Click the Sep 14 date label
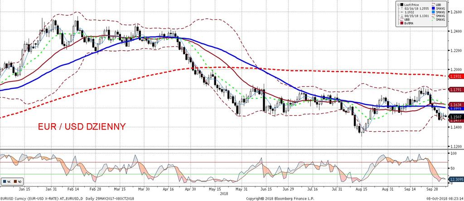 (410, 189)
